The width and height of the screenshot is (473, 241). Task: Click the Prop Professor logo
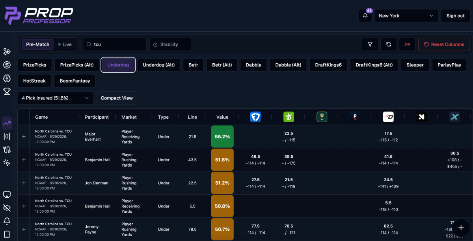click(x=39, y=16)
